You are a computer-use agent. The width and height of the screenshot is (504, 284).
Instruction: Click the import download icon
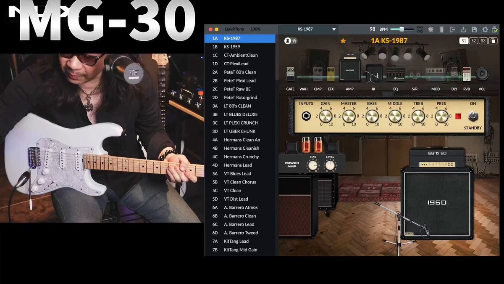[x=463, y=29]
